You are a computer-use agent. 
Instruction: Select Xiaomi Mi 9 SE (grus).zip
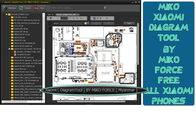[x=24, y=58]
